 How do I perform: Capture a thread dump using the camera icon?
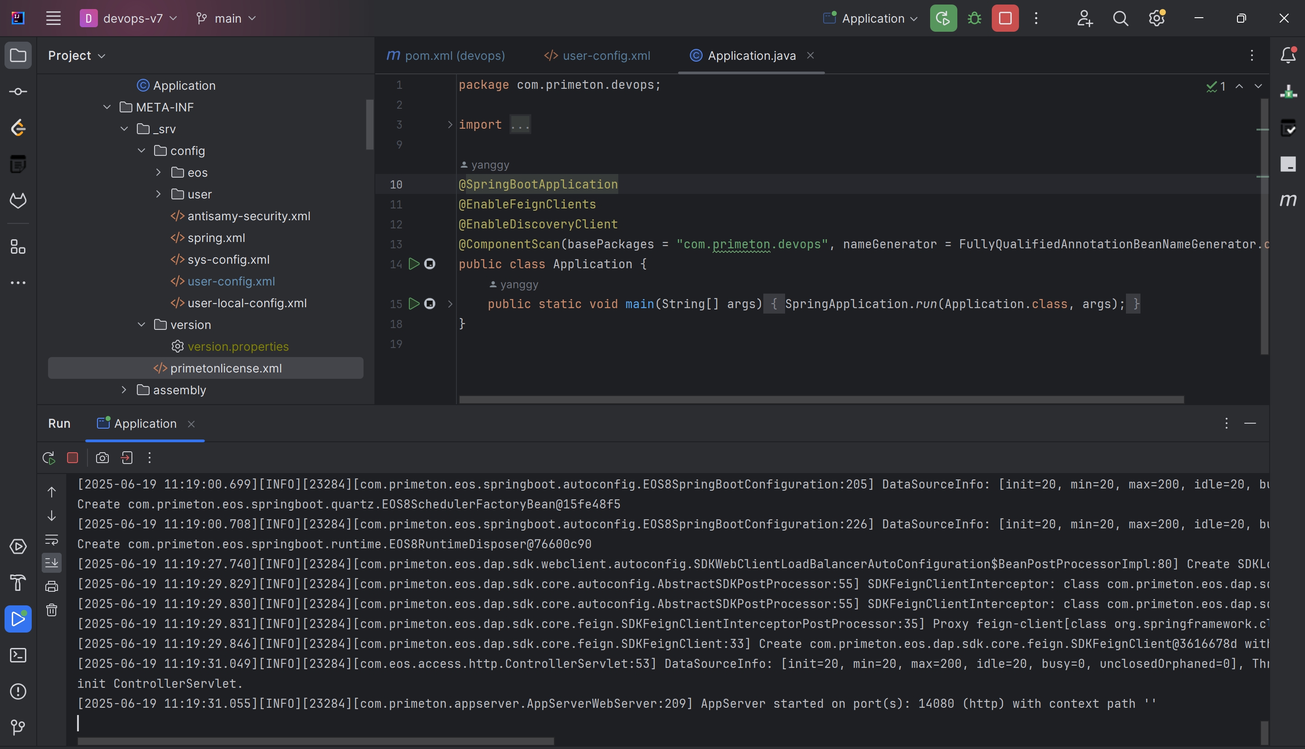click(x=102, y=457)
